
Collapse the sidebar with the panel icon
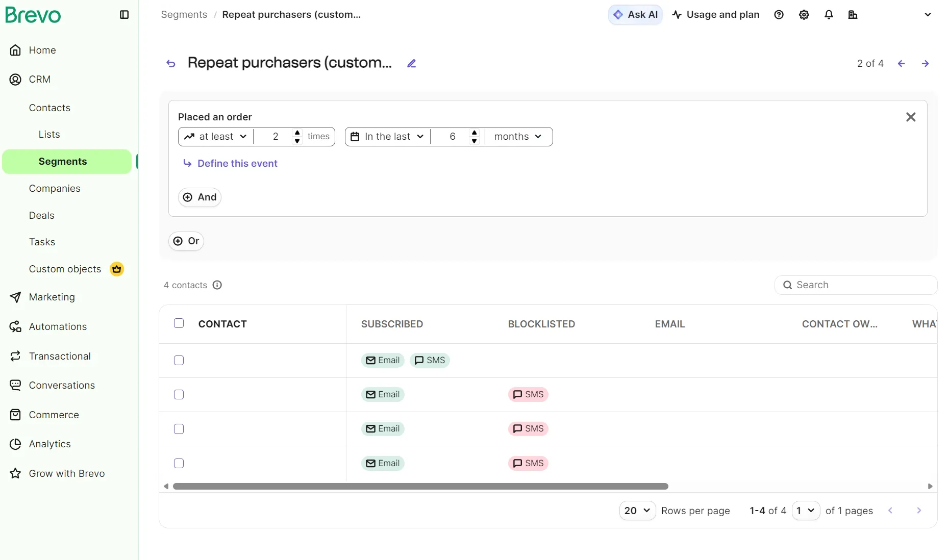(124, 15)
